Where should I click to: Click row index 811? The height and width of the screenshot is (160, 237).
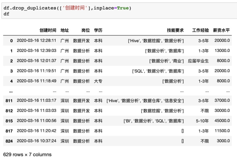(9, 101)
